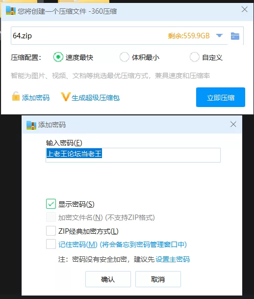The height and width of the screenshot is (299, 254).
Task: Click the padlock icon next to 添加密码
Action: pos(16,96)
